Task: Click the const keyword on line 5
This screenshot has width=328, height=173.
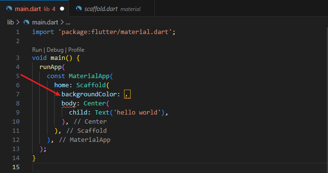Action: [56, 76]
